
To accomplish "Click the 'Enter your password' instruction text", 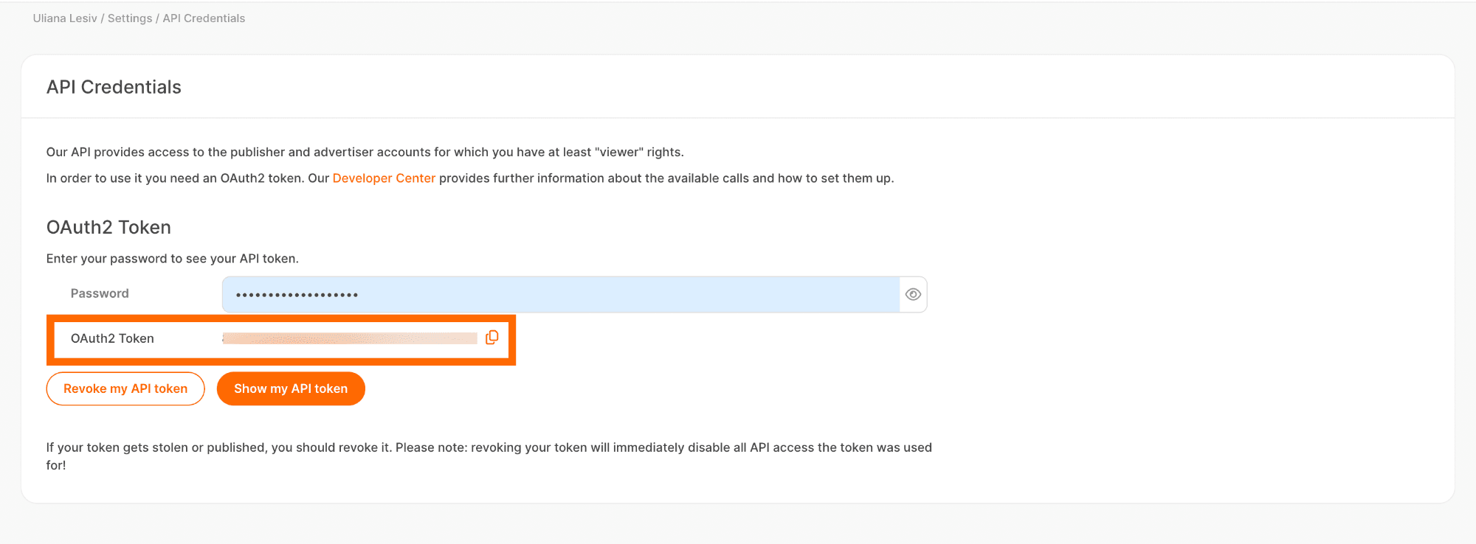I will (172, 259).
